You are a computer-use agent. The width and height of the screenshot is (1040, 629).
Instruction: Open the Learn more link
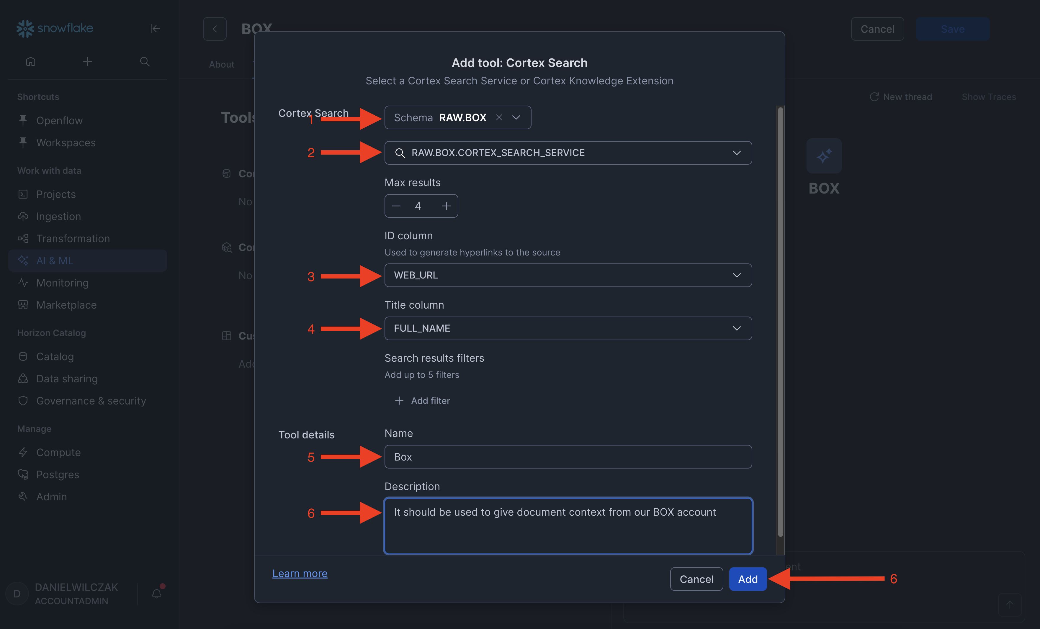[300, 573]
